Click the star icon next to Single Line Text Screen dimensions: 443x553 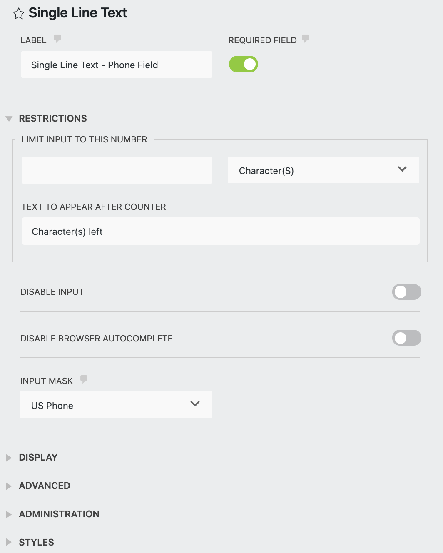[x=18, y=13]
